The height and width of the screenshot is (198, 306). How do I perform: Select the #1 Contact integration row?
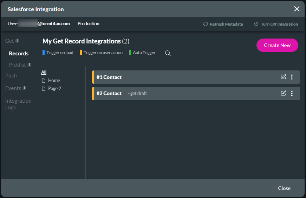pyautogui.click(x=196, y=77)
